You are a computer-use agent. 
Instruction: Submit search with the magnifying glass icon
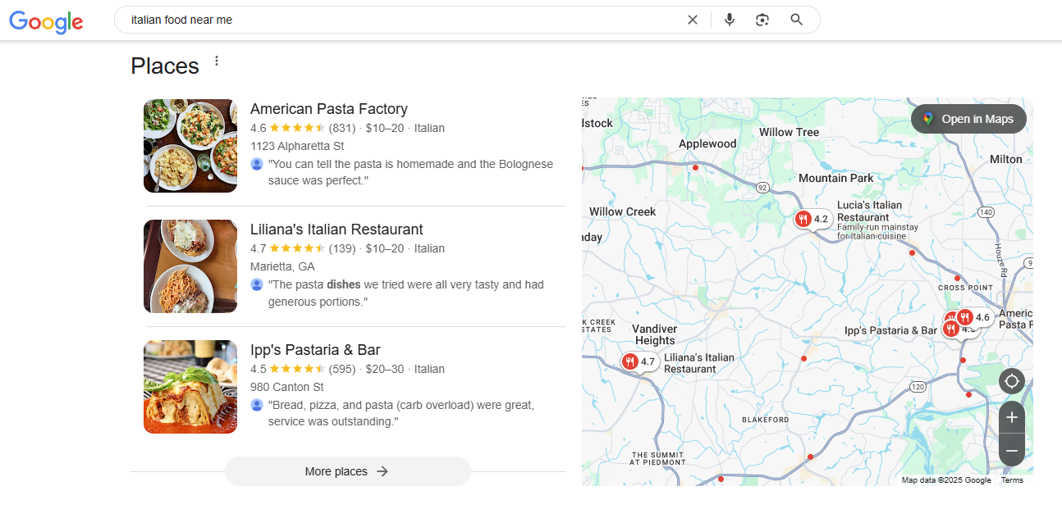(796, 20)
